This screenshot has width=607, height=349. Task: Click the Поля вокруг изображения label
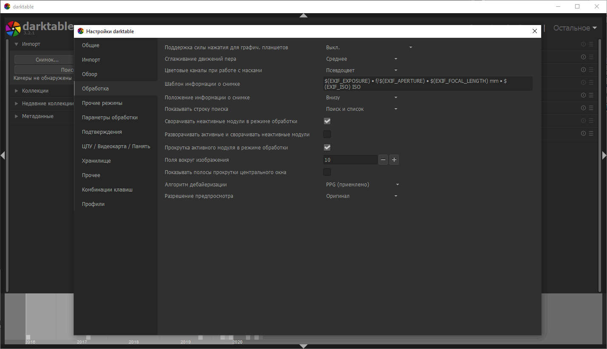pyautogui.click(x=197, y=160)
